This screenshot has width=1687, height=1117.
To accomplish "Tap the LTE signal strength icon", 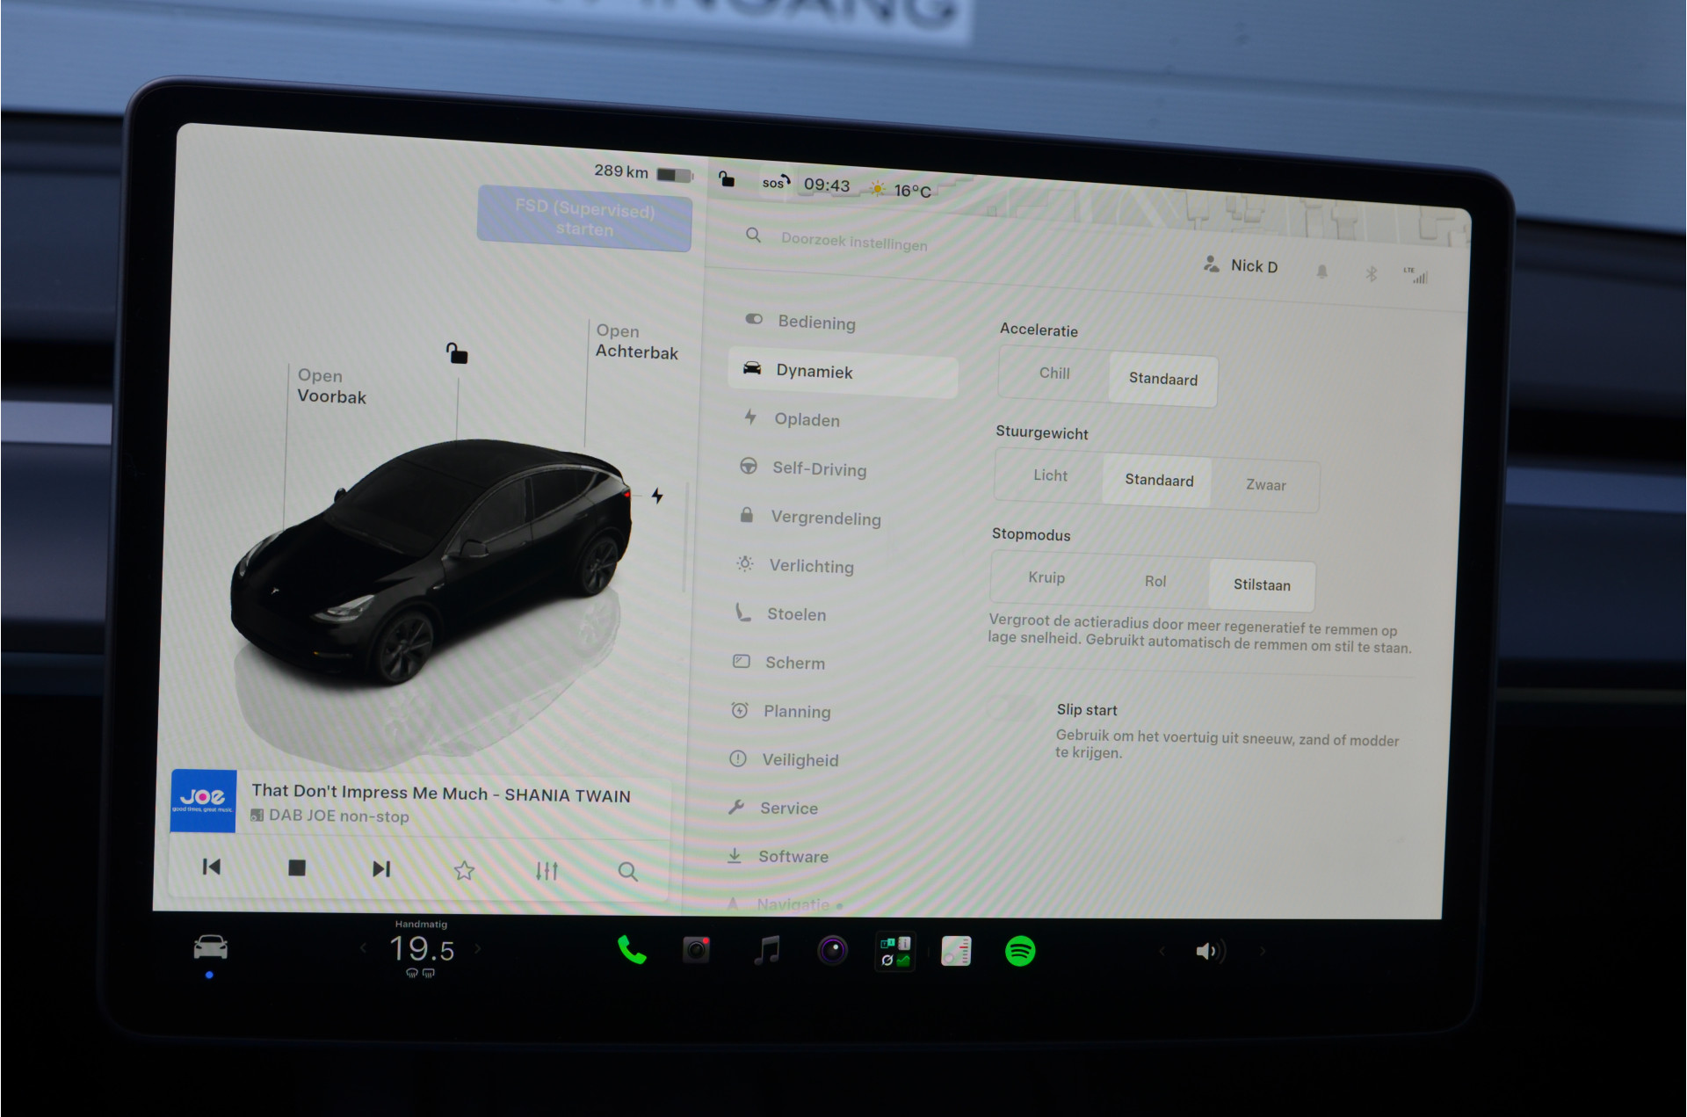I will click(1415, 276).
